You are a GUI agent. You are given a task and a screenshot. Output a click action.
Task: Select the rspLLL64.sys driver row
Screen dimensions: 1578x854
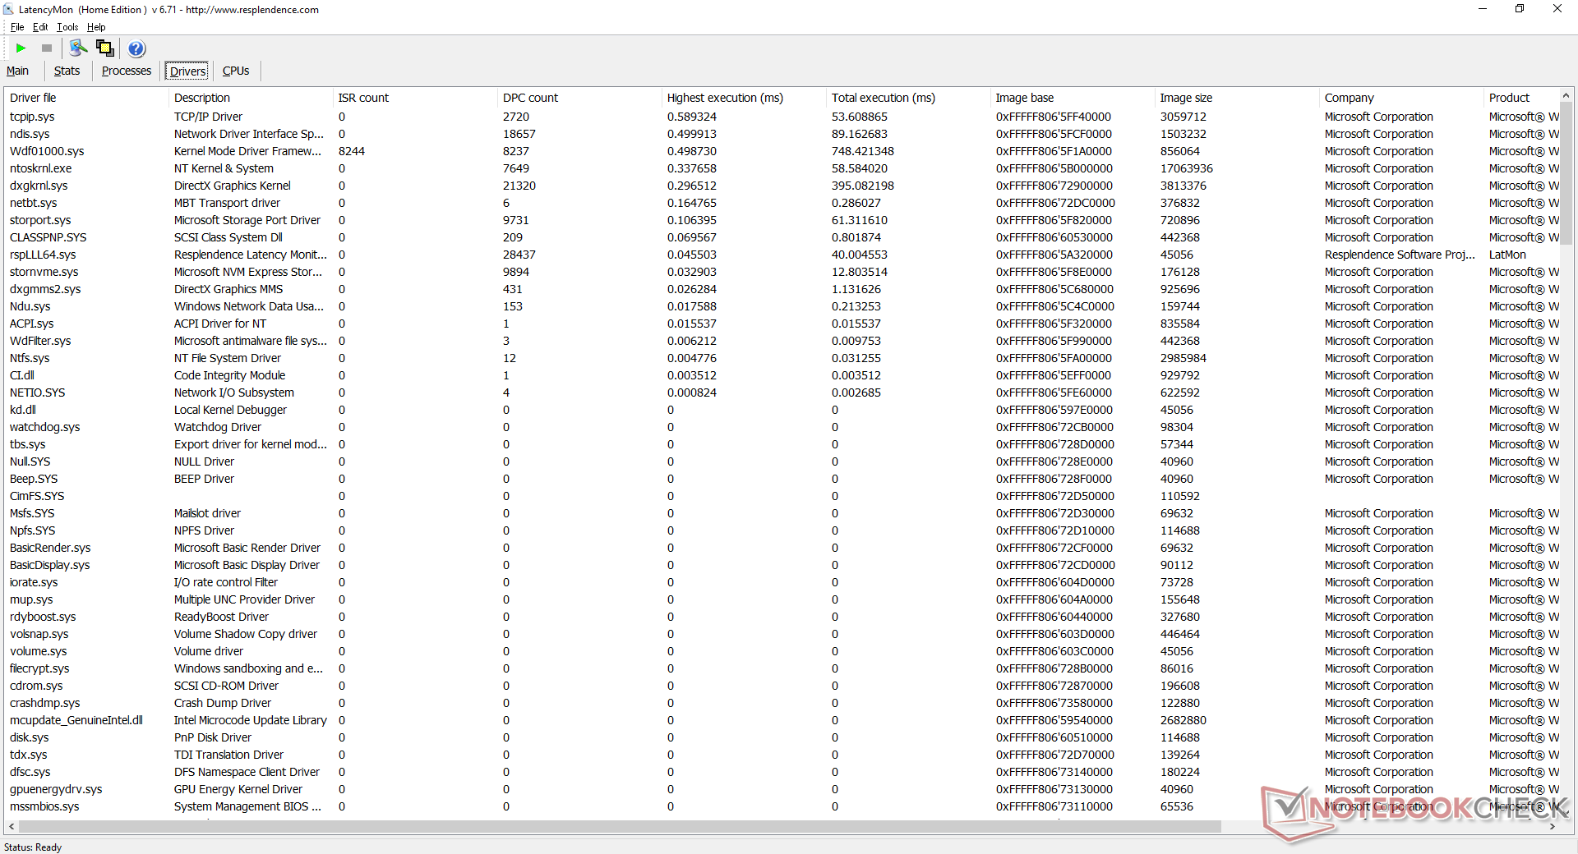pyautogui.click(x=782, y=255)
